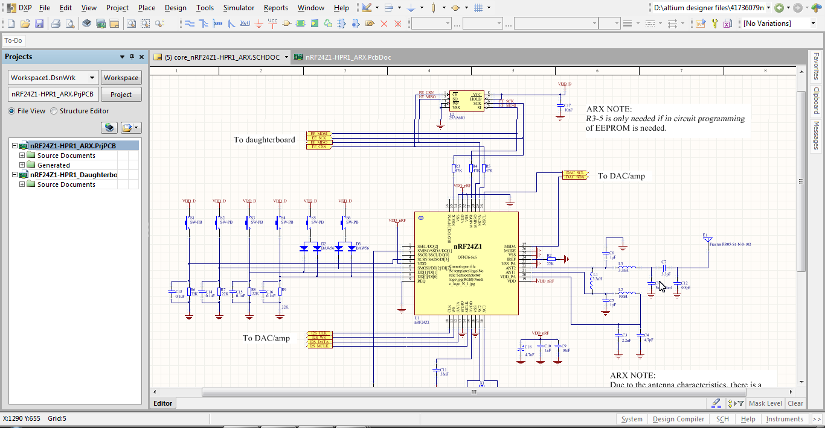
Task: Switch to the nRF24Z1-HPR1_ARX.PcbDoc tab
Action: [x=342, y=57]
